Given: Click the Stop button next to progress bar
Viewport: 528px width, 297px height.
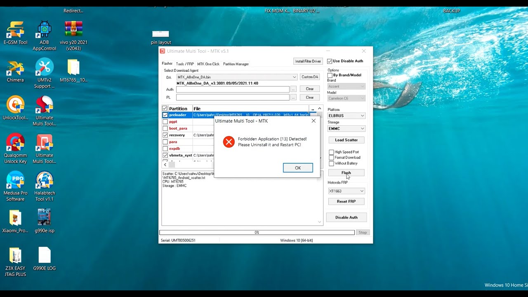Looking at the screenshot, I should [x=363, y=233].
